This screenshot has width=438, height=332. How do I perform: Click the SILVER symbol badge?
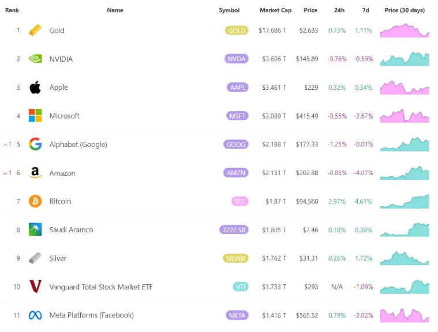click(235, 258)
